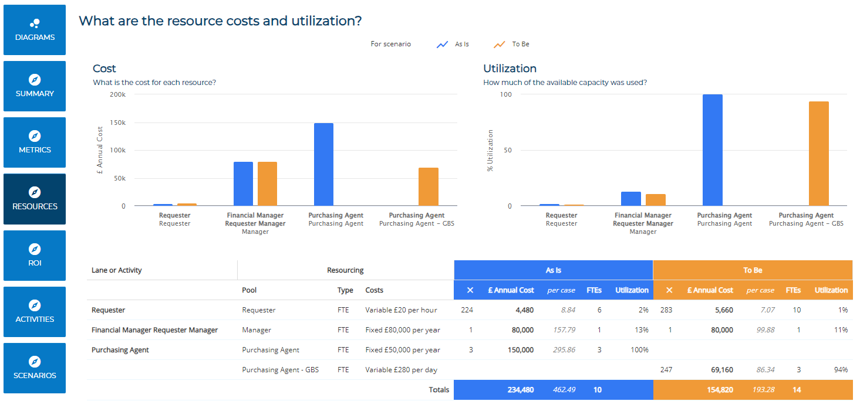The width and height of the screenshot is (860, 408).
Task: Click the orange Purchasing Agent - GBS utilization bar
Action: [x=818, y=154]
